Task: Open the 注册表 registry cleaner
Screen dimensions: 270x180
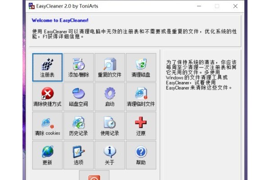Action: point(47,67)
